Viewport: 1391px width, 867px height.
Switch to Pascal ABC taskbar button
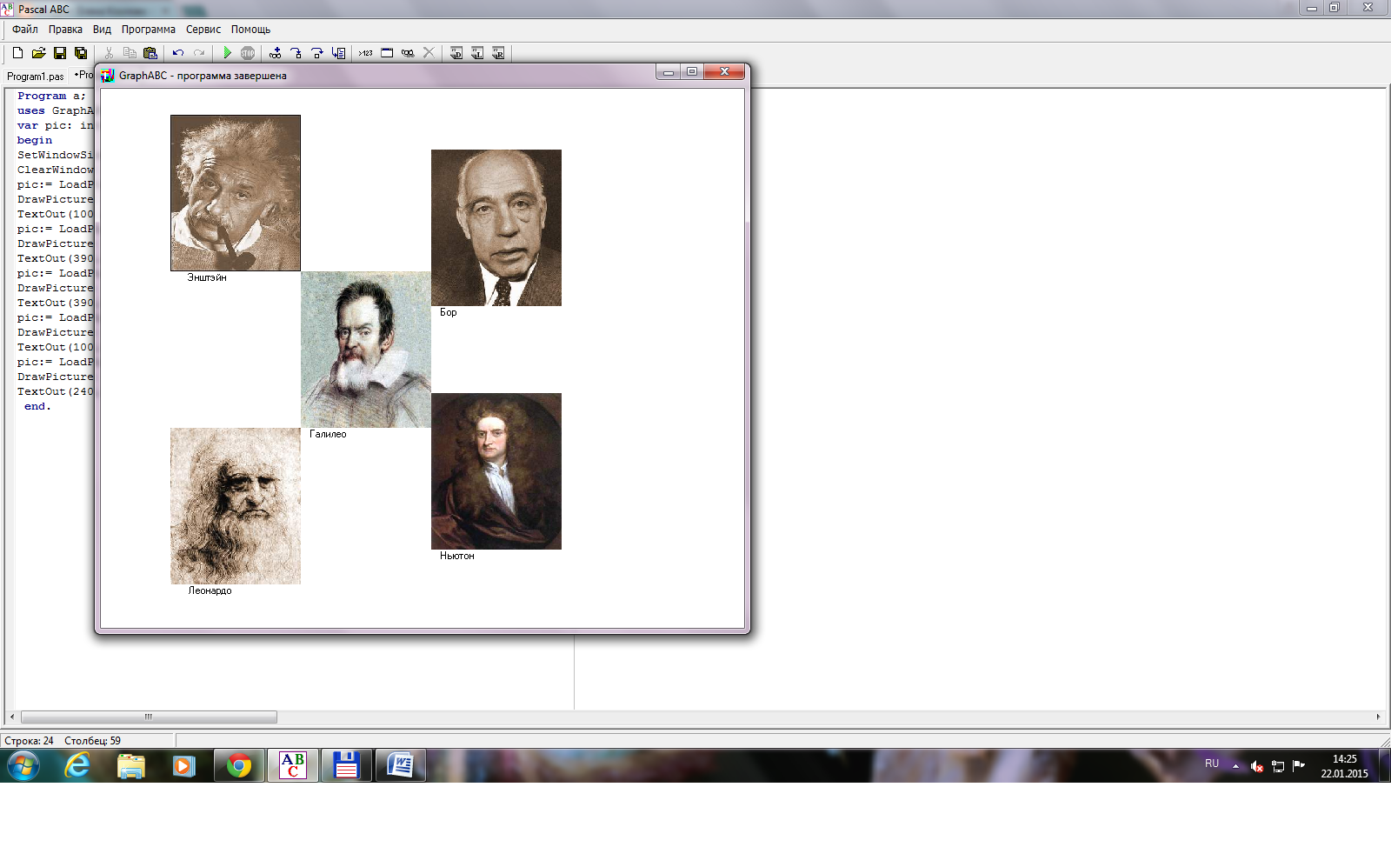click(293, 766)
